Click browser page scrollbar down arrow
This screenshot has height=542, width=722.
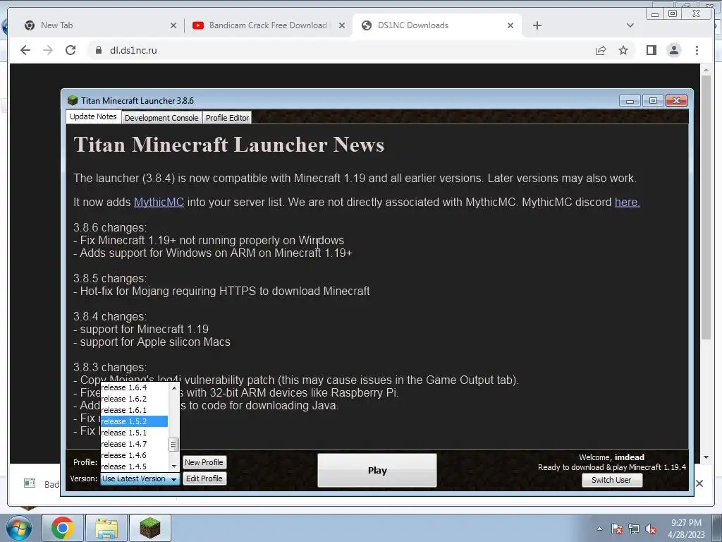coord(706,457)
